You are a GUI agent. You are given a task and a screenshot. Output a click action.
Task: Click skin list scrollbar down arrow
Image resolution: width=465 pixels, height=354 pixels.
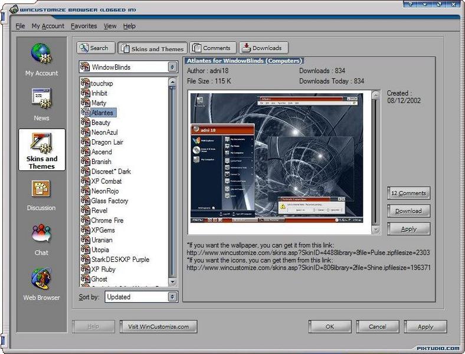pyautogui.click(x=172, y=281)
